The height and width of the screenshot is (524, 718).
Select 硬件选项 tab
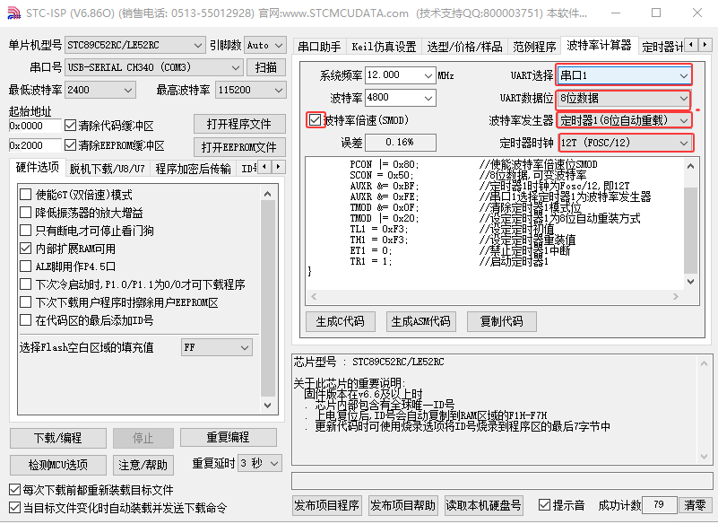(37, 167)
